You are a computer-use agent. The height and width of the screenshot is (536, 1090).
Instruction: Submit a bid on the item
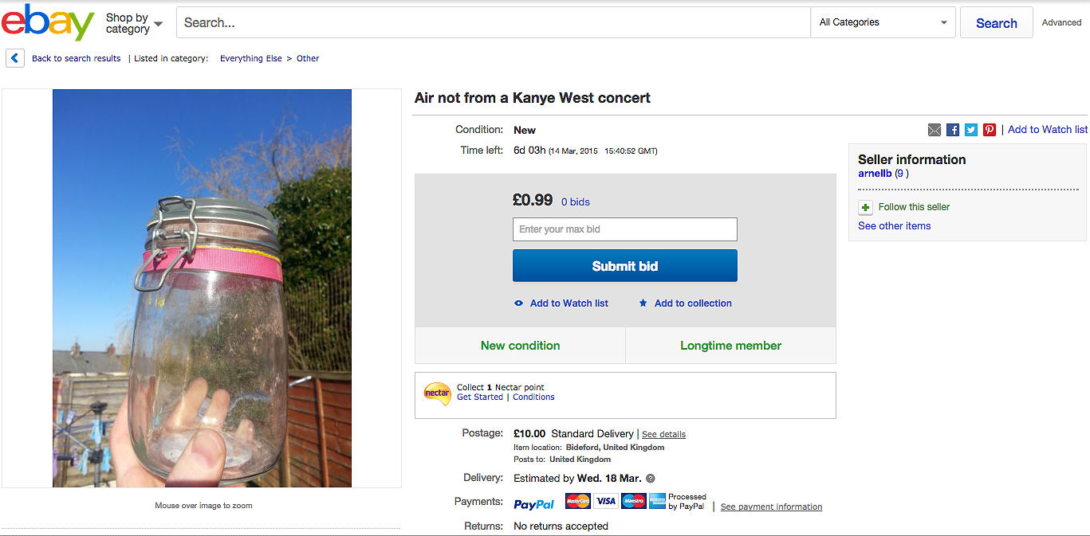(624, 265)
